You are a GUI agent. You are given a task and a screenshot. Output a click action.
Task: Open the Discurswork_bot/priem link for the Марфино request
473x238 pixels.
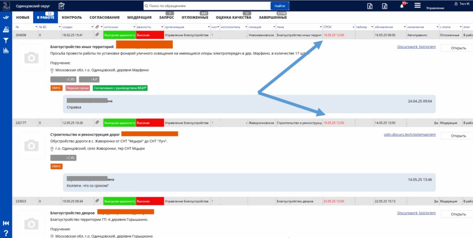tap(416, 47)
